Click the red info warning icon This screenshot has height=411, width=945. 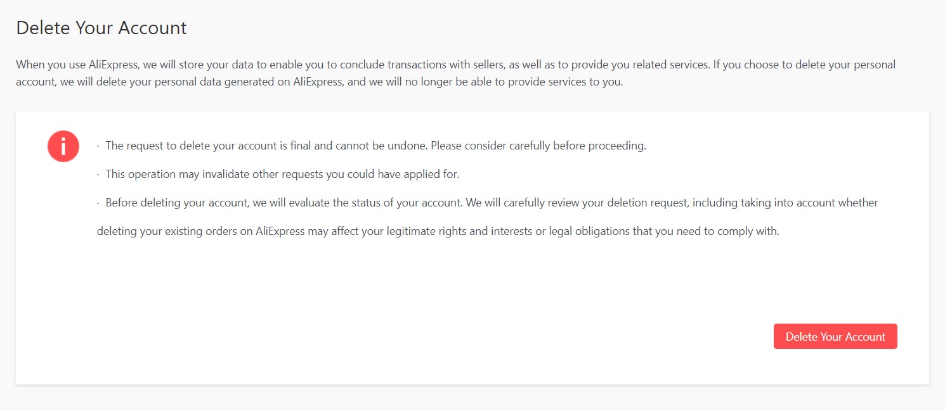[63, 146]
